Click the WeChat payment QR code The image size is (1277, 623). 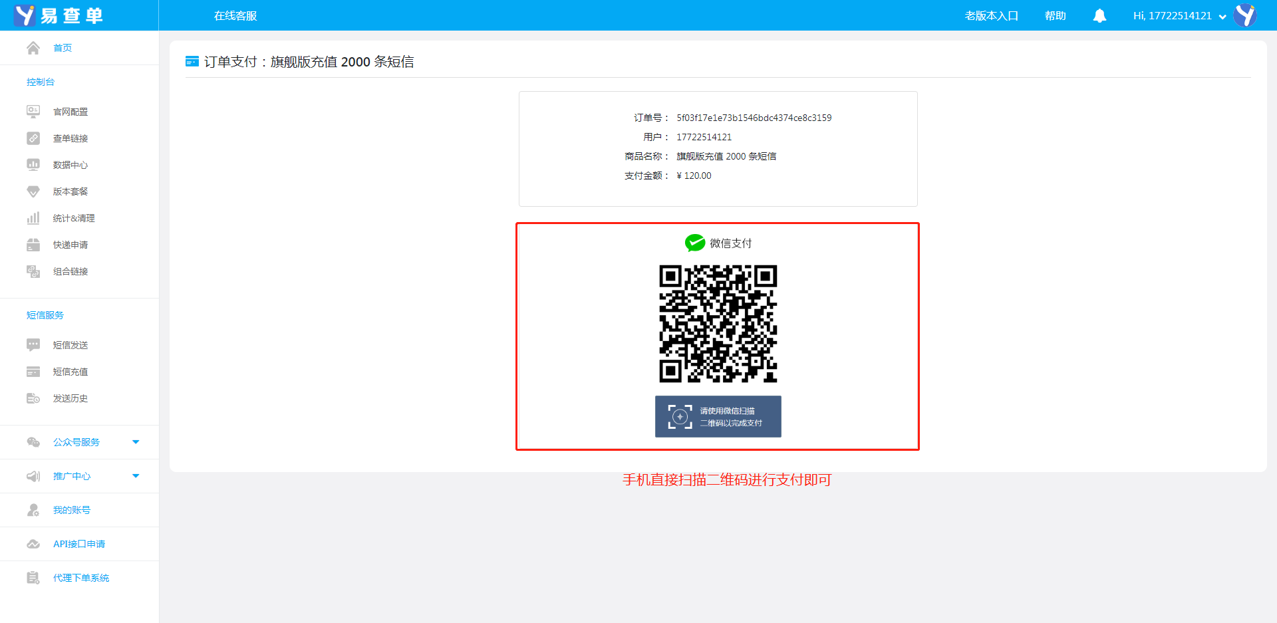point(718,324)
